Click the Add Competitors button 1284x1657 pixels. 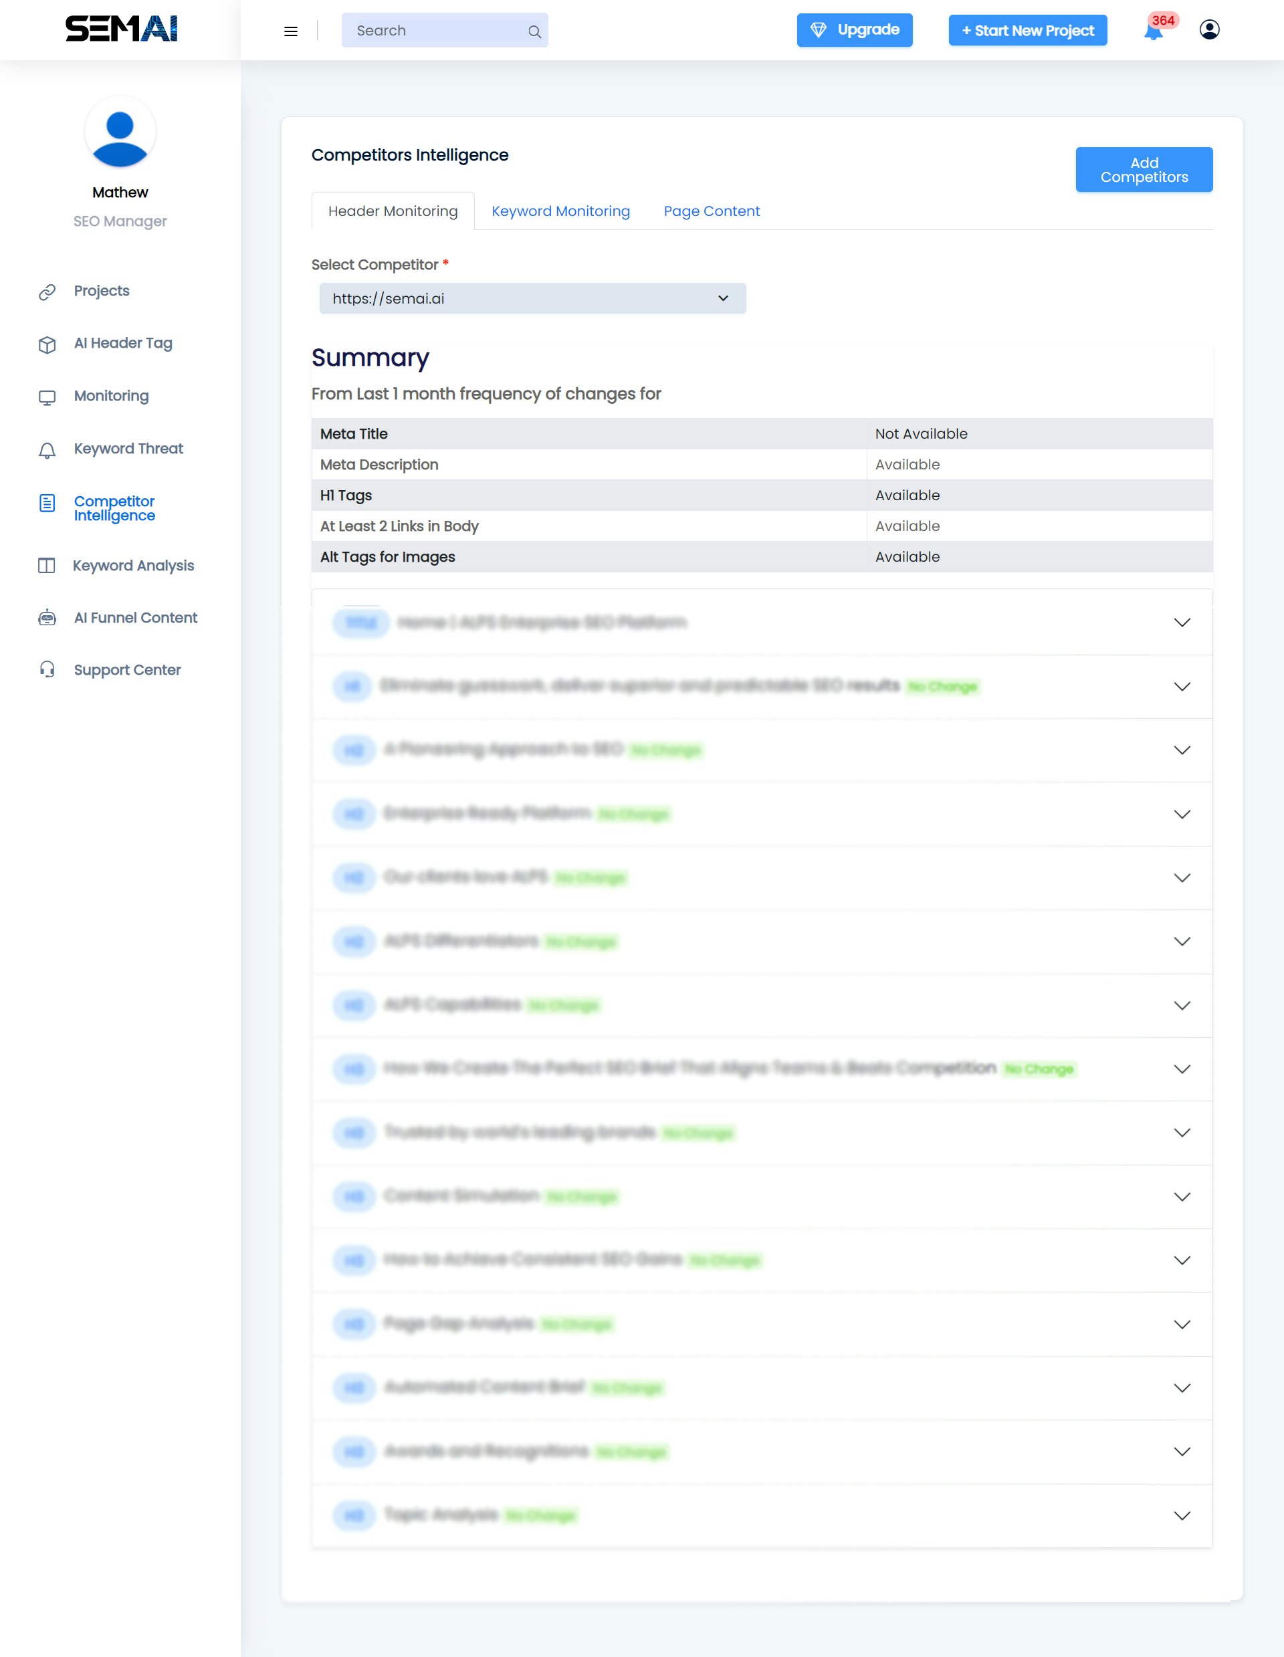(1144, 169)
